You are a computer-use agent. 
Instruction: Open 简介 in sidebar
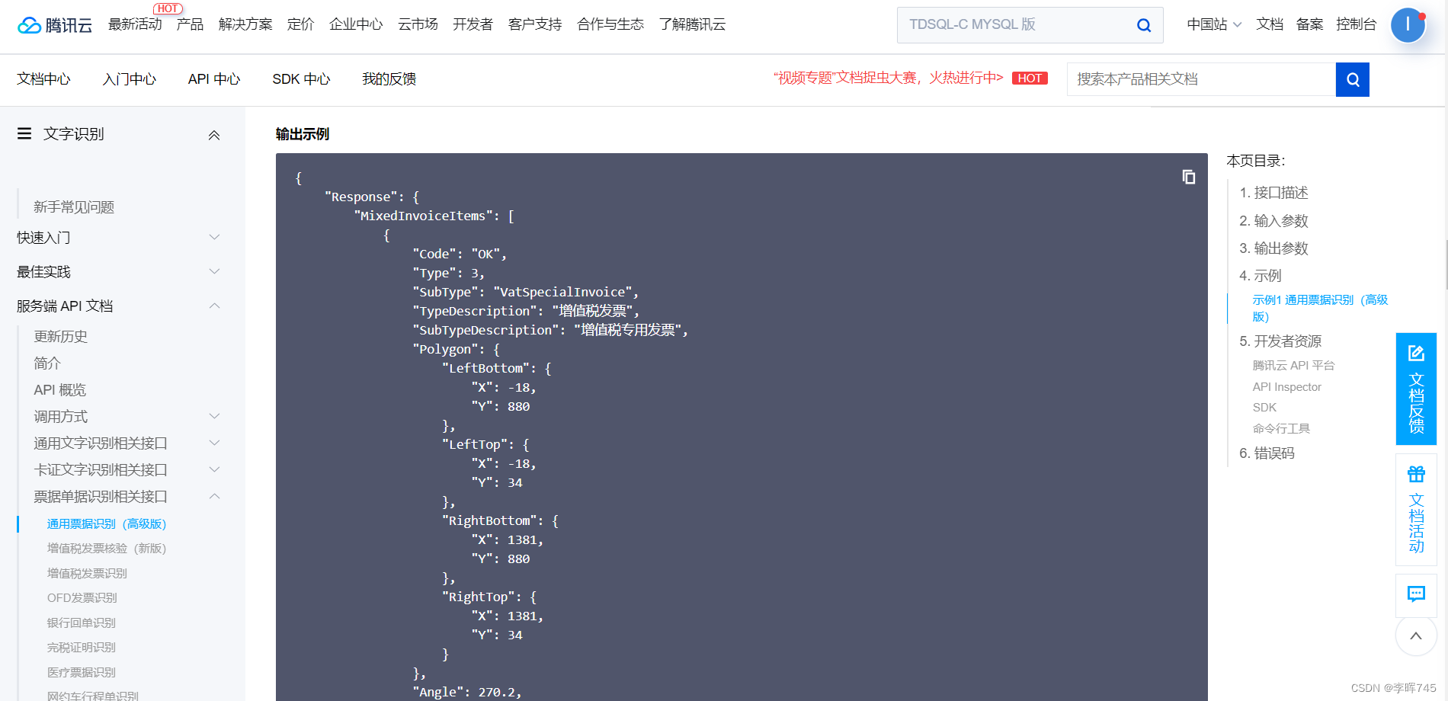tap(47, 363)
